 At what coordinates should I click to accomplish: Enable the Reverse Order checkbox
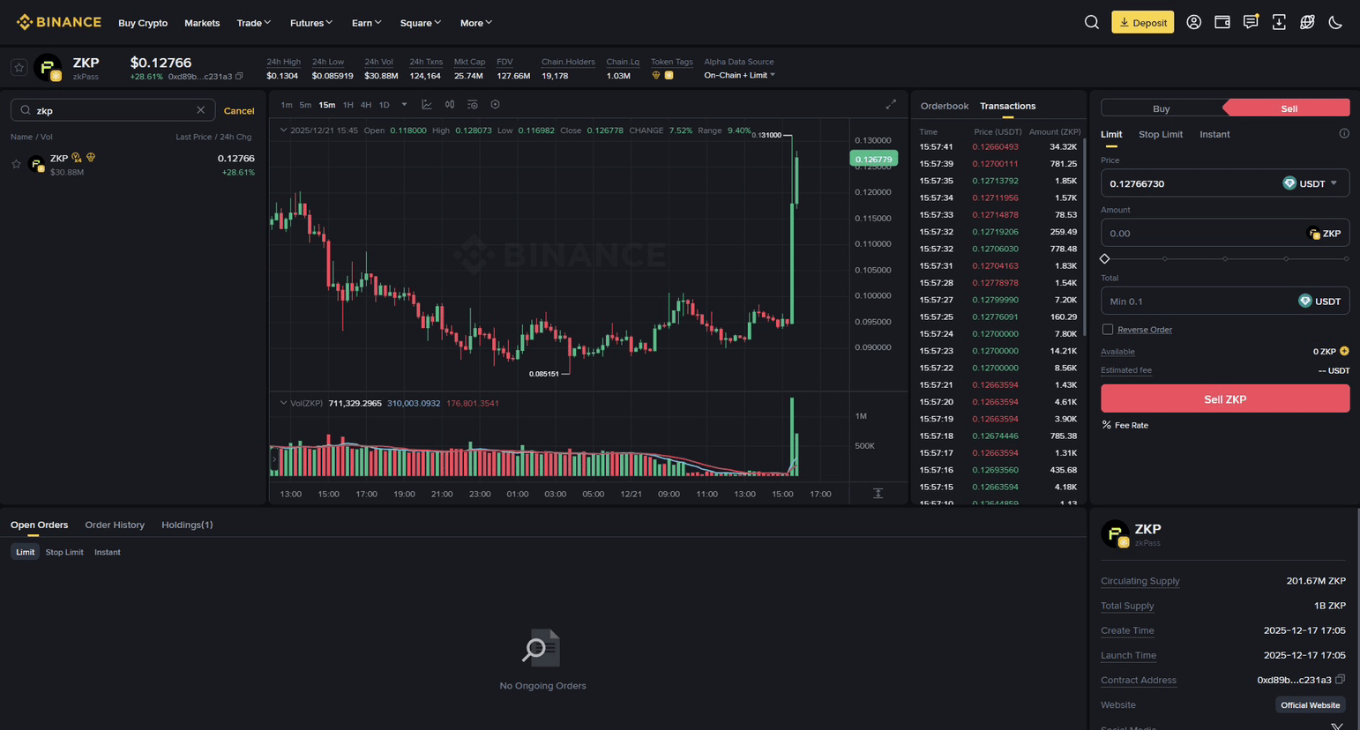click(x=1108, y=329)
